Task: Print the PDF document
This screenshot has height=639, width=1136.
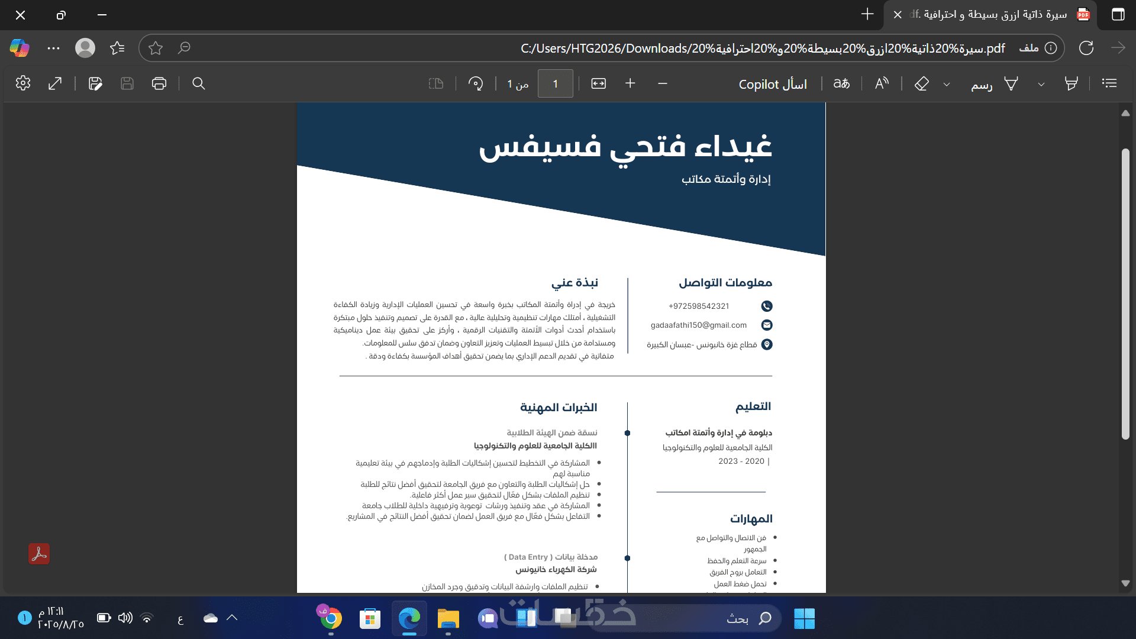Action: point(159,83)
